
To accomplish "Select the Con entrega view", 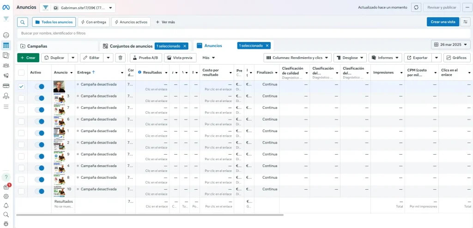I will (93, 22).
